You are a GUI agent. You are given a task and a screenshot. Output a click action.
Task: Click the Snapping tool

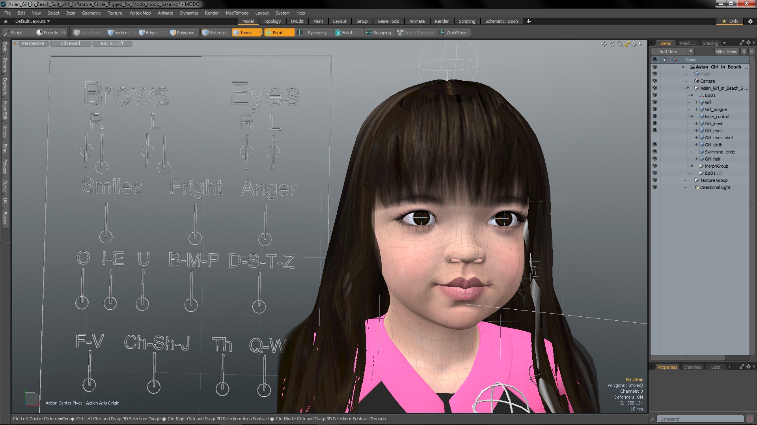(378, 33)
